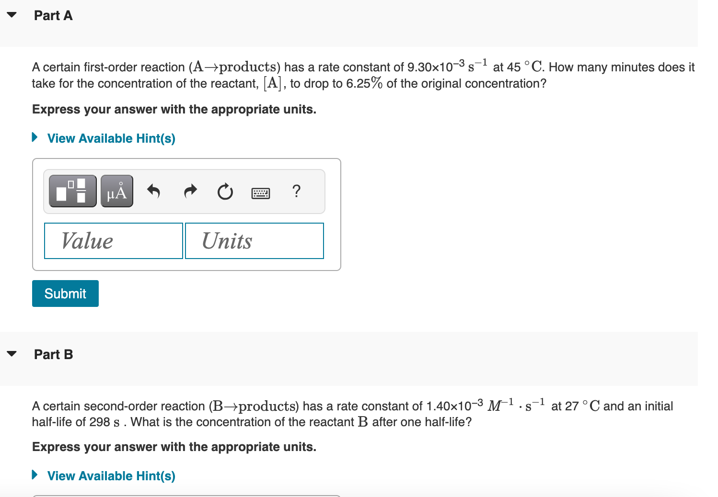Open View Available Hint(s) for Part B
Image resolution: width=718 pixels, height=497 pixels.
(111, 476)
